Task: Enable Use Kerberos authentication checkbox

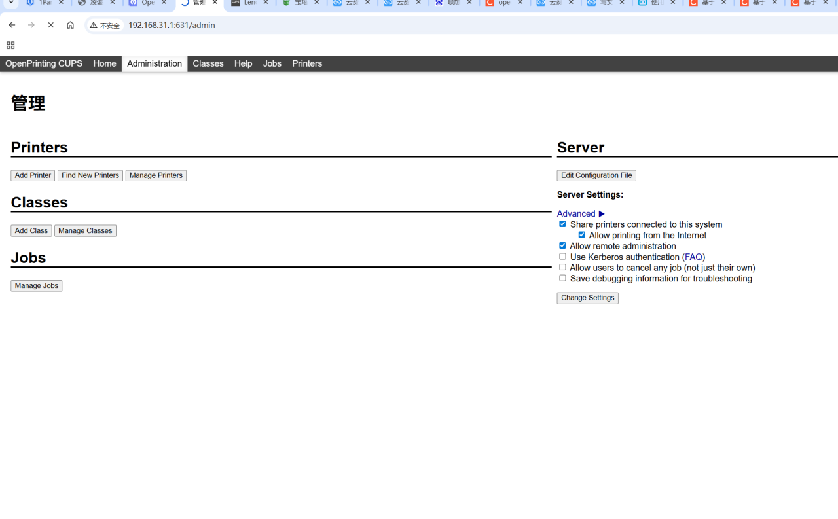Action: (x=562, y=257)
